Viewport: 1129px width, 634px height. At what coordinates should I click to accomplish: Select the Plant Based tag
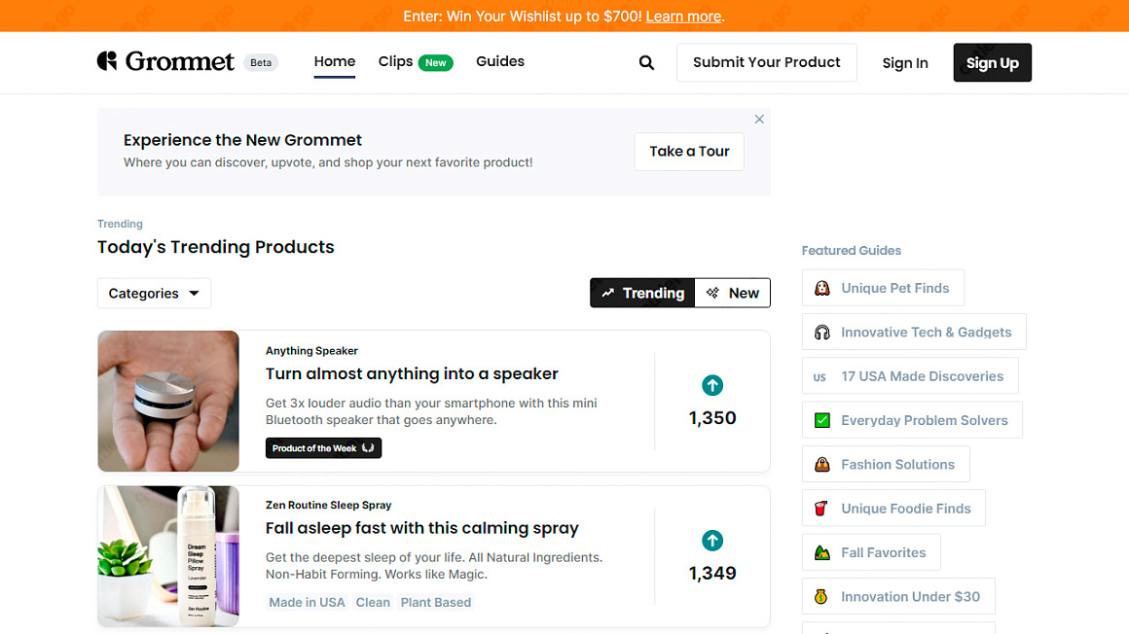(x=436, y=602)
